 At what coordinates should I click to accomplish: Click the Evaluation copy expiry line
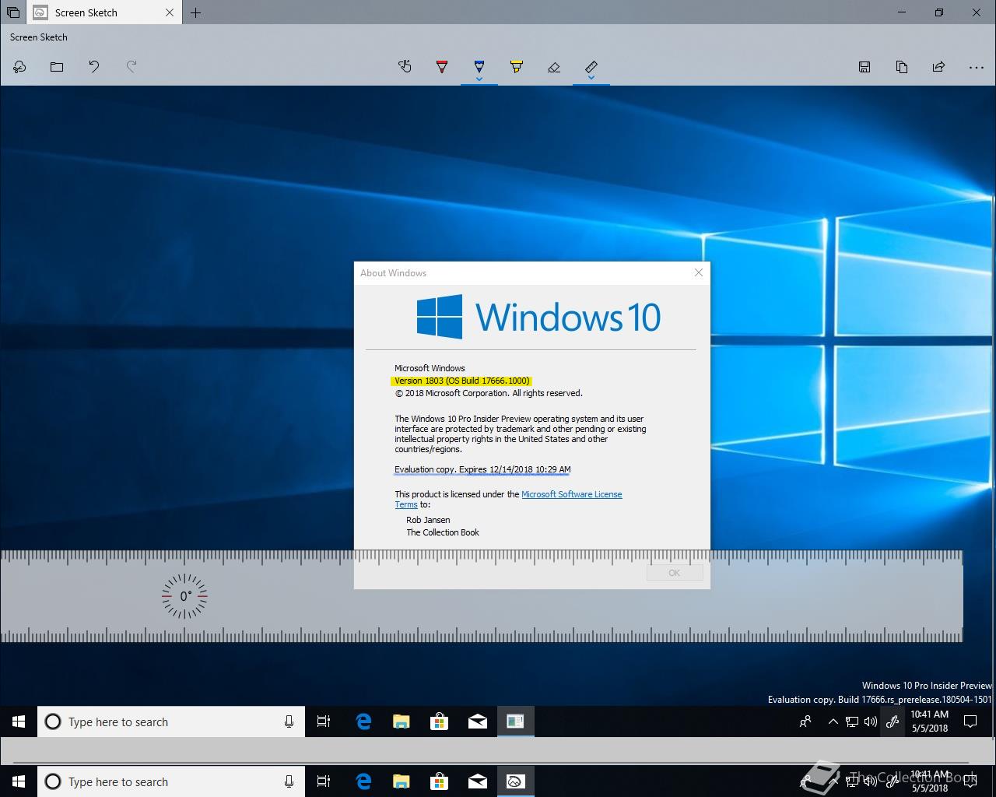pyautogui.click(x=482, y=469)
